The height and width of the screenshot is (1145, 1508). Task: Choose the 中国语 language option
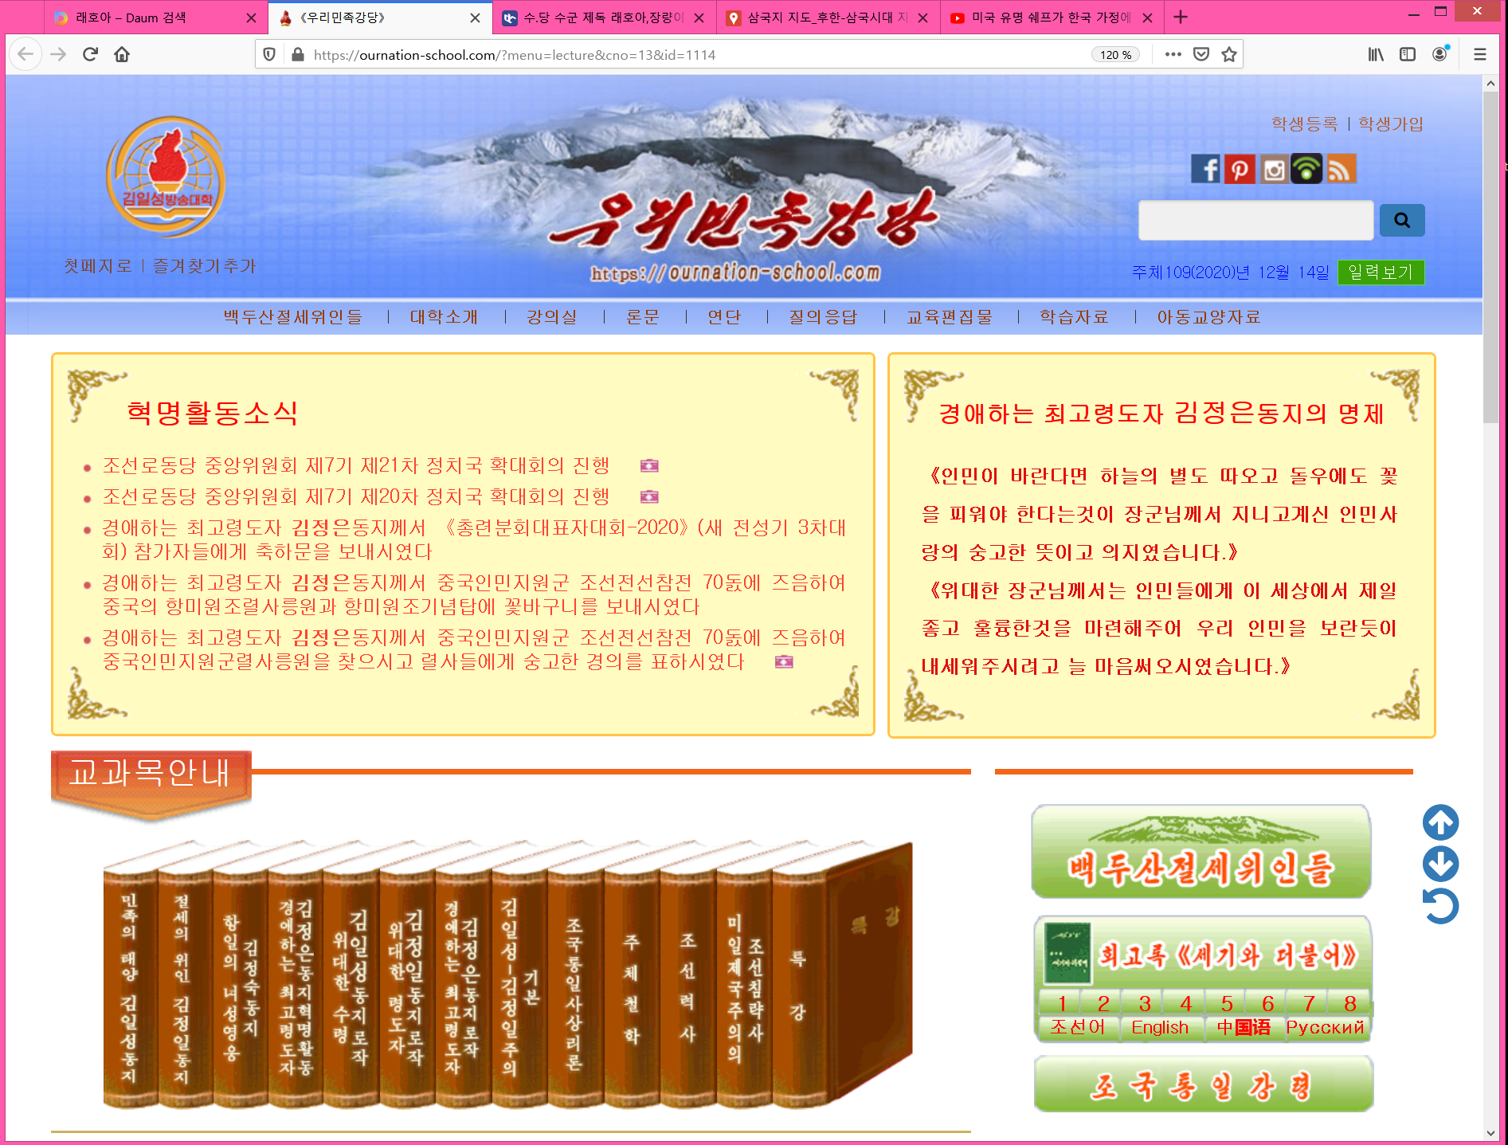coord(1244,1028)
